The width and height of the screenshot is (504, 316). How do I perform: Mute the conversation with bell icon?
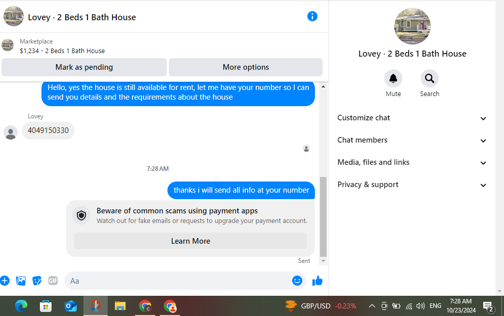pos(393,78)
